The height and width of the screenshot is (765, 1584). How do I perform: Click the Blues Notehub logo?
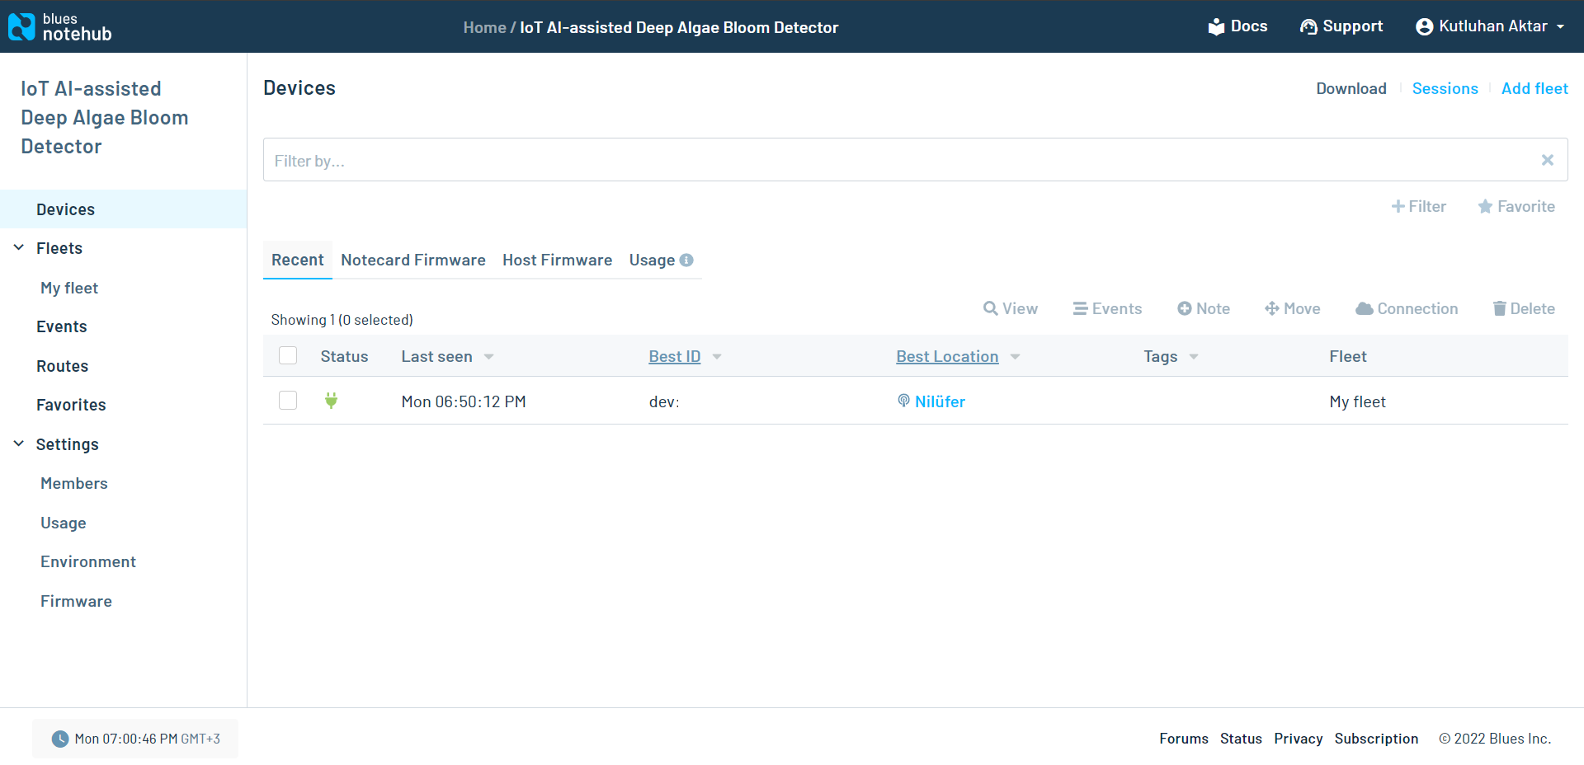pos(59,26)
